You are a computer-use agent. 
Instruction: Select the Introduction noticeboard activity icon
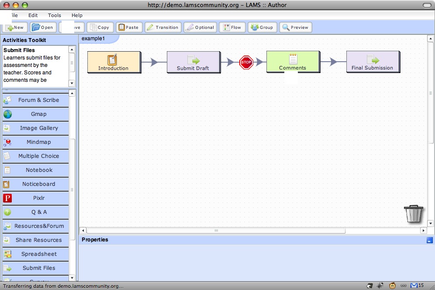tap(113, 59)
